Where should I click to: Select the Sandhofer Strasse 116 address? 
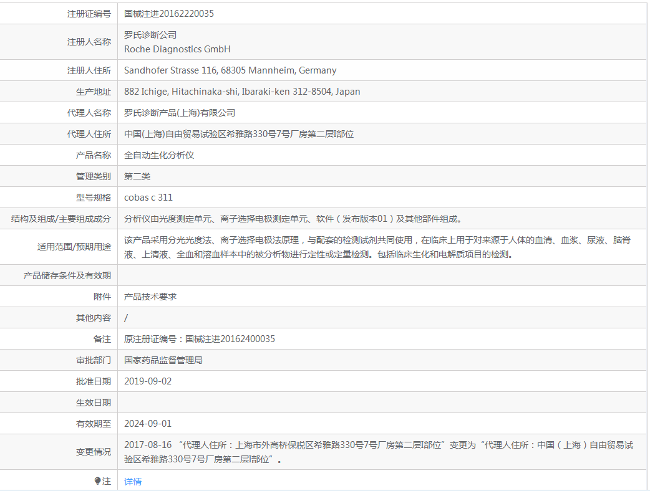230,70
